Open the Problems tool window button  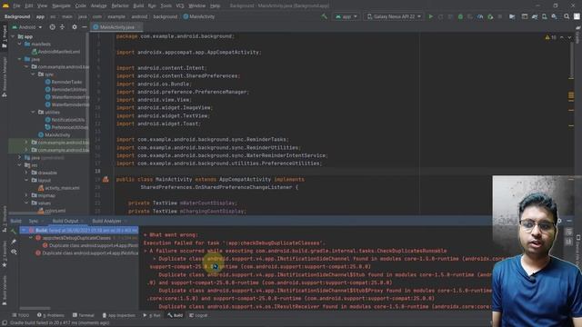pyautogui.click(x=51, y=315)
